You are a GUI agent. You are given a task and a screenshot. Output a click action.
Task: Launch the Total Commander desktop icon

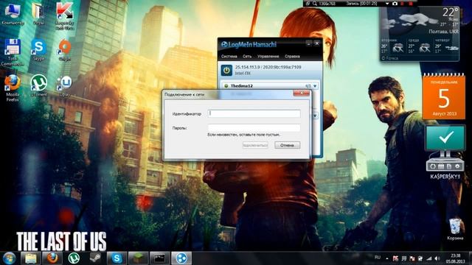click(x=13, y=52)
